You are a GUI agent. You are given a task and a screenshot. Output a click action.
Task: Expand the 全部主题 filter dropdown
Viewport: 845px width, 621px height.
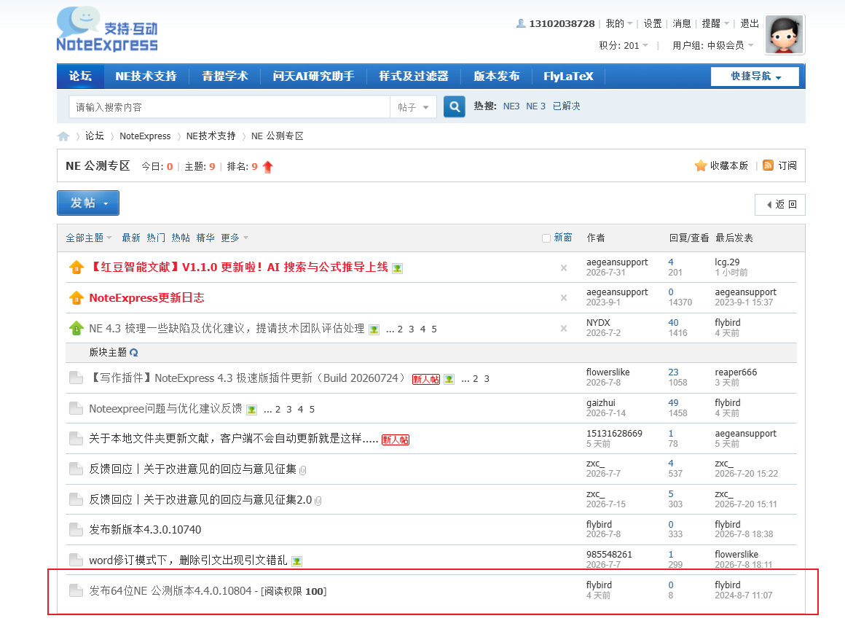(x=88, y=238)
